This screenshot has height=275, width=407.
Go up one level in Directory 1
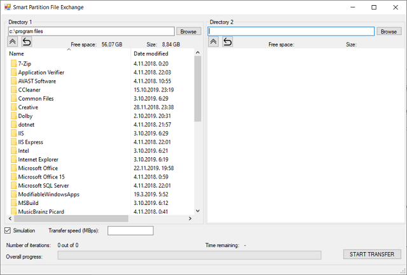[x=12, y=42]
